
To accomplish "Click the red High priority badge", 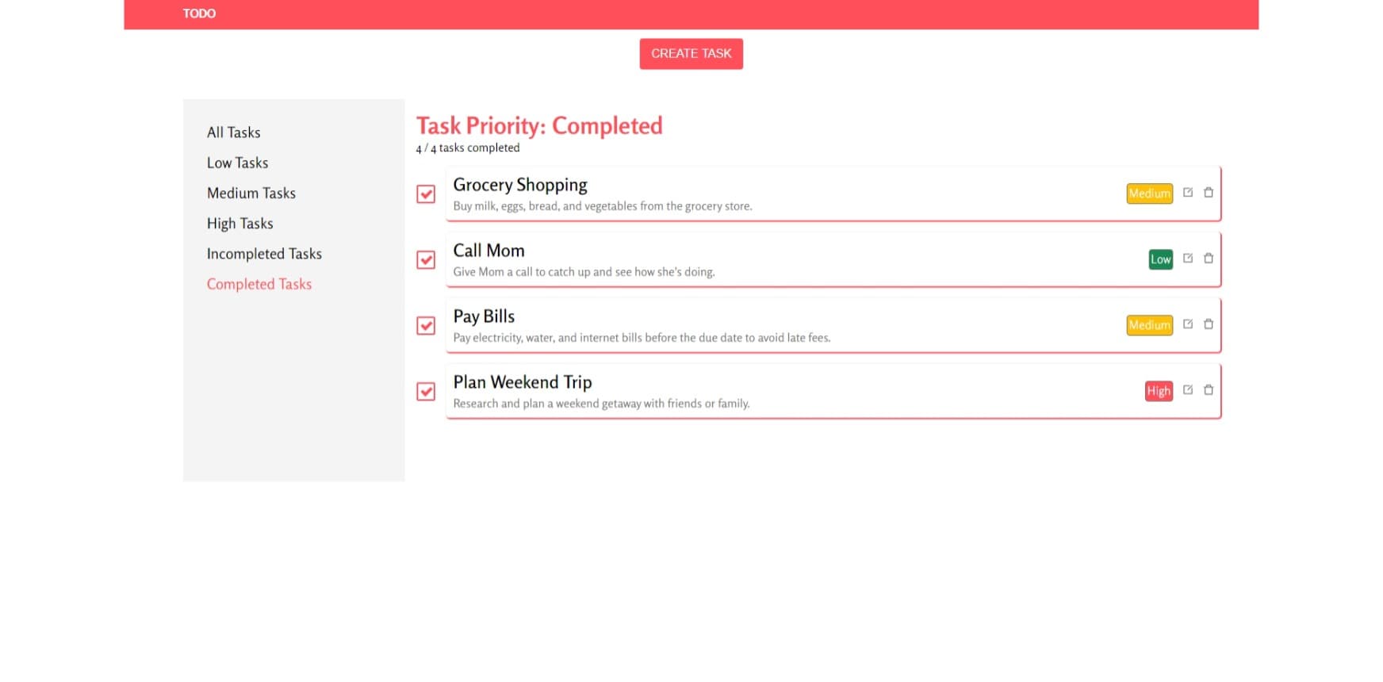I will [x=1159, y=391].
